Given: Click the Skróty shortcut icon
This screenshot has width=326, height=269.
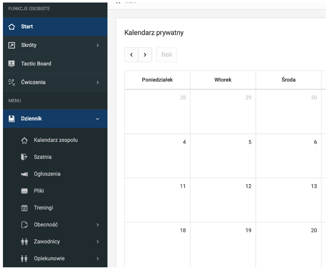Looking at the screenshot, I should point(12,45).
